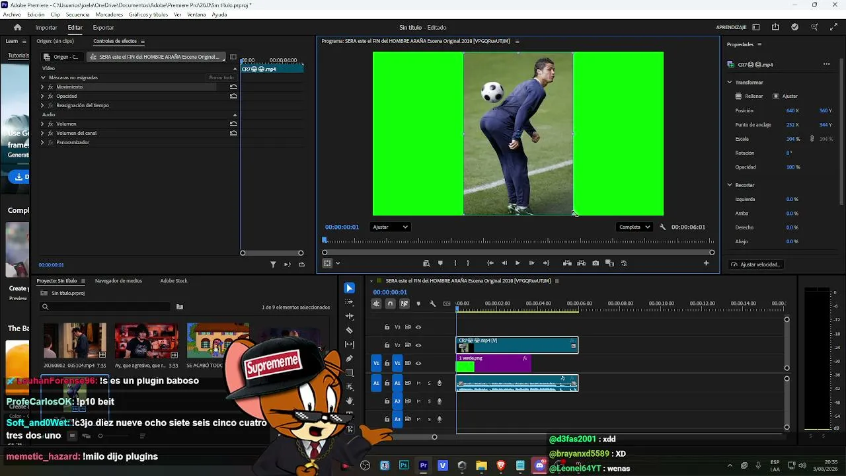
Task: Choose the Ripple Edit tool
Action: (x=350, y=316)
